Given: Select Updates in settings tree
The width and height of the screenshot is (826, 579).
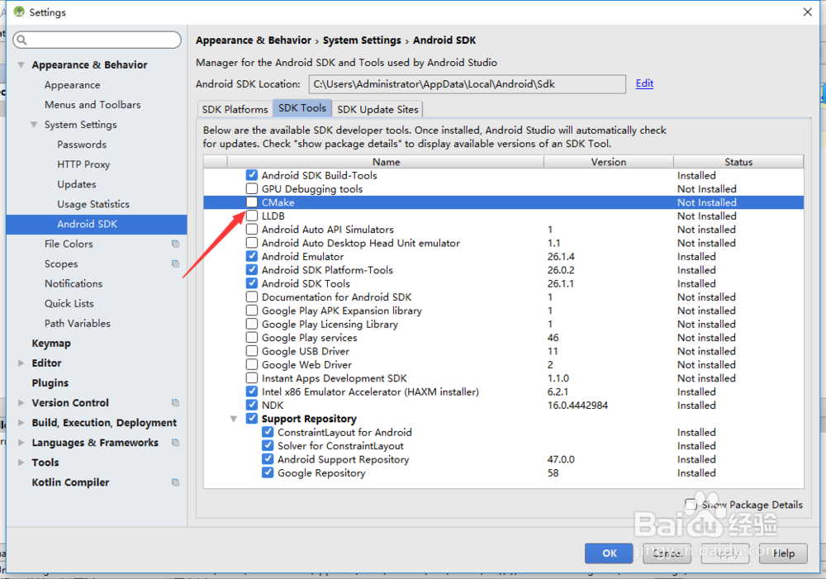Looking at the screenshot, I should 76,184.
